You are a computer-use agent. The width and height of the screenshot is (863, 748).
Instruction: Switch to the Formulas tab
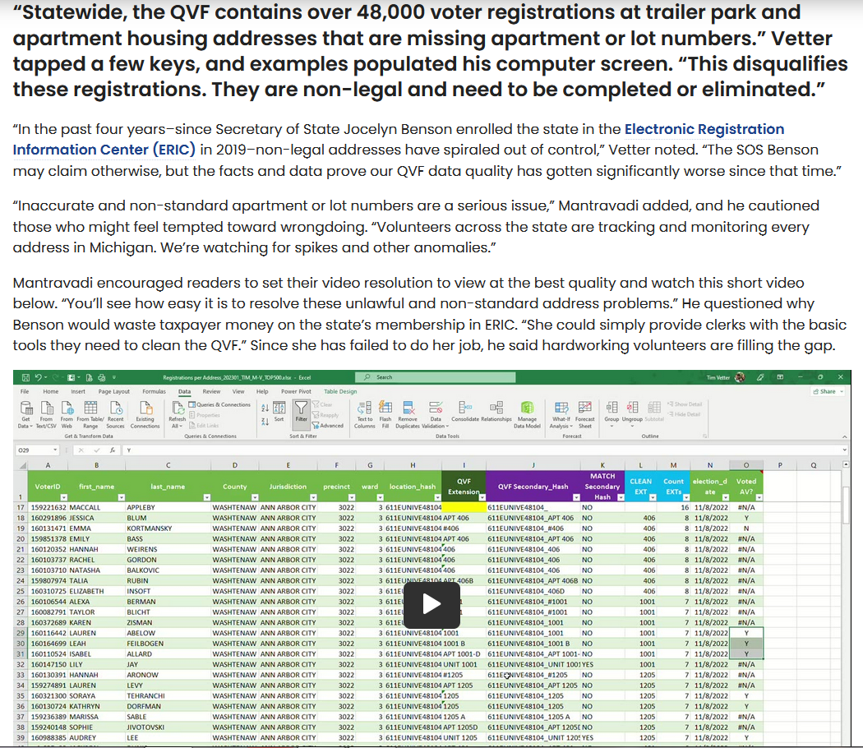[x=155, y=391]
